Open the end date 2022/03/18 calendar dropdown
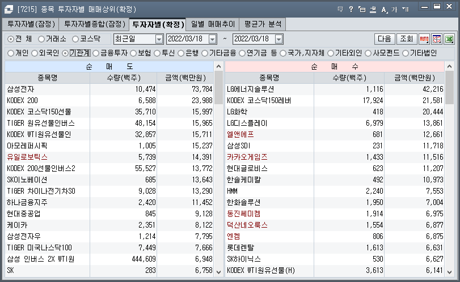The height and width of the screenshot is (282, 460). pyautogui.click(x=279, y=39)
